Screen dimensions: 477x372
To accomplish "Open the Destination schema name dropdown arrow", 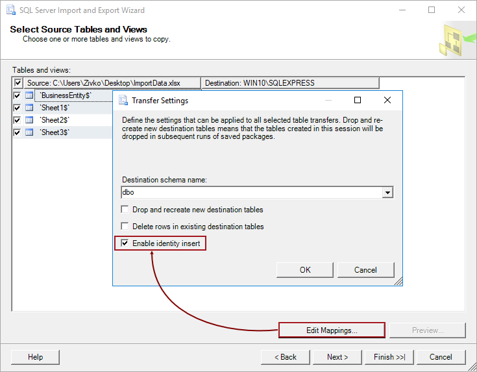I will [387, 192].
